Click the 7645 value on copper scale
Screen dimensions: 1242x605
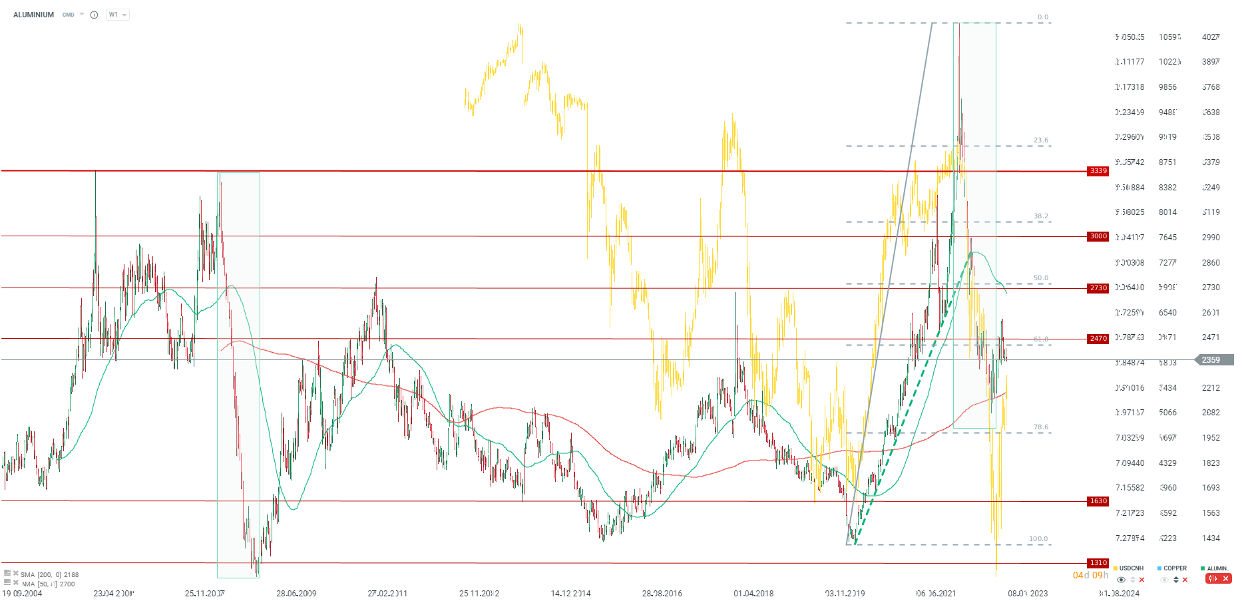pyautogui.click(x=1167, y=238)
